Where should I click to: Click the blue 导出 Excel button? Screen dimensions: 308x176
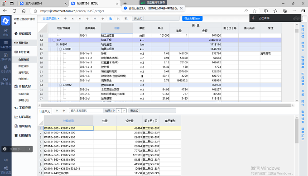[x=192, y=19]
